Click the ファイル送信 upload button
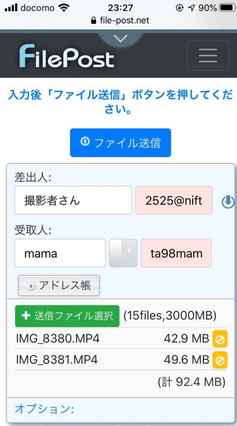The image size is (237, 426). pyautogui.click(x=120, y=143)
